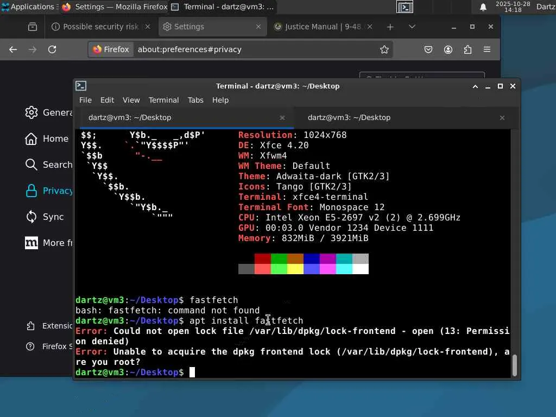Open the Firefox Support link in the sidebar

pos(49,346)
